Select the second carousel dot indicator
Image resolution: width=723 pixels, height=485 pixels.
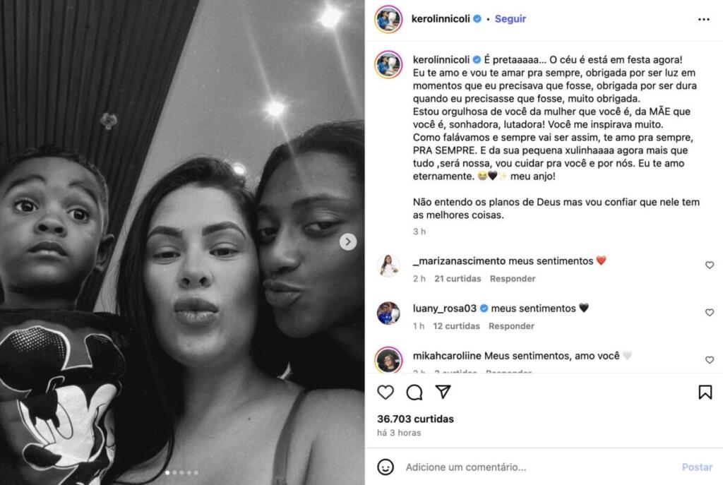(174, 472)
